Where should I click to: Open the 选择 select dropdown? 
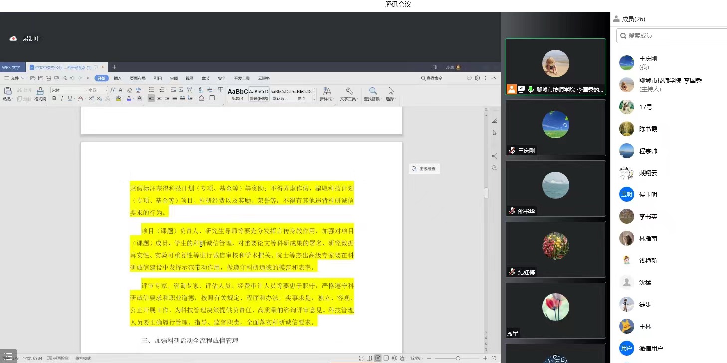click(x=391, y=99)
